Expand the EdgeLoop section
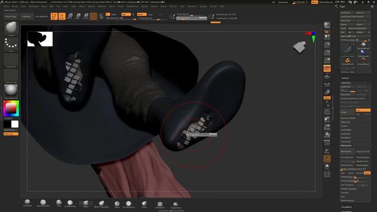Screen dimensions: 377x212 point(346,122)
